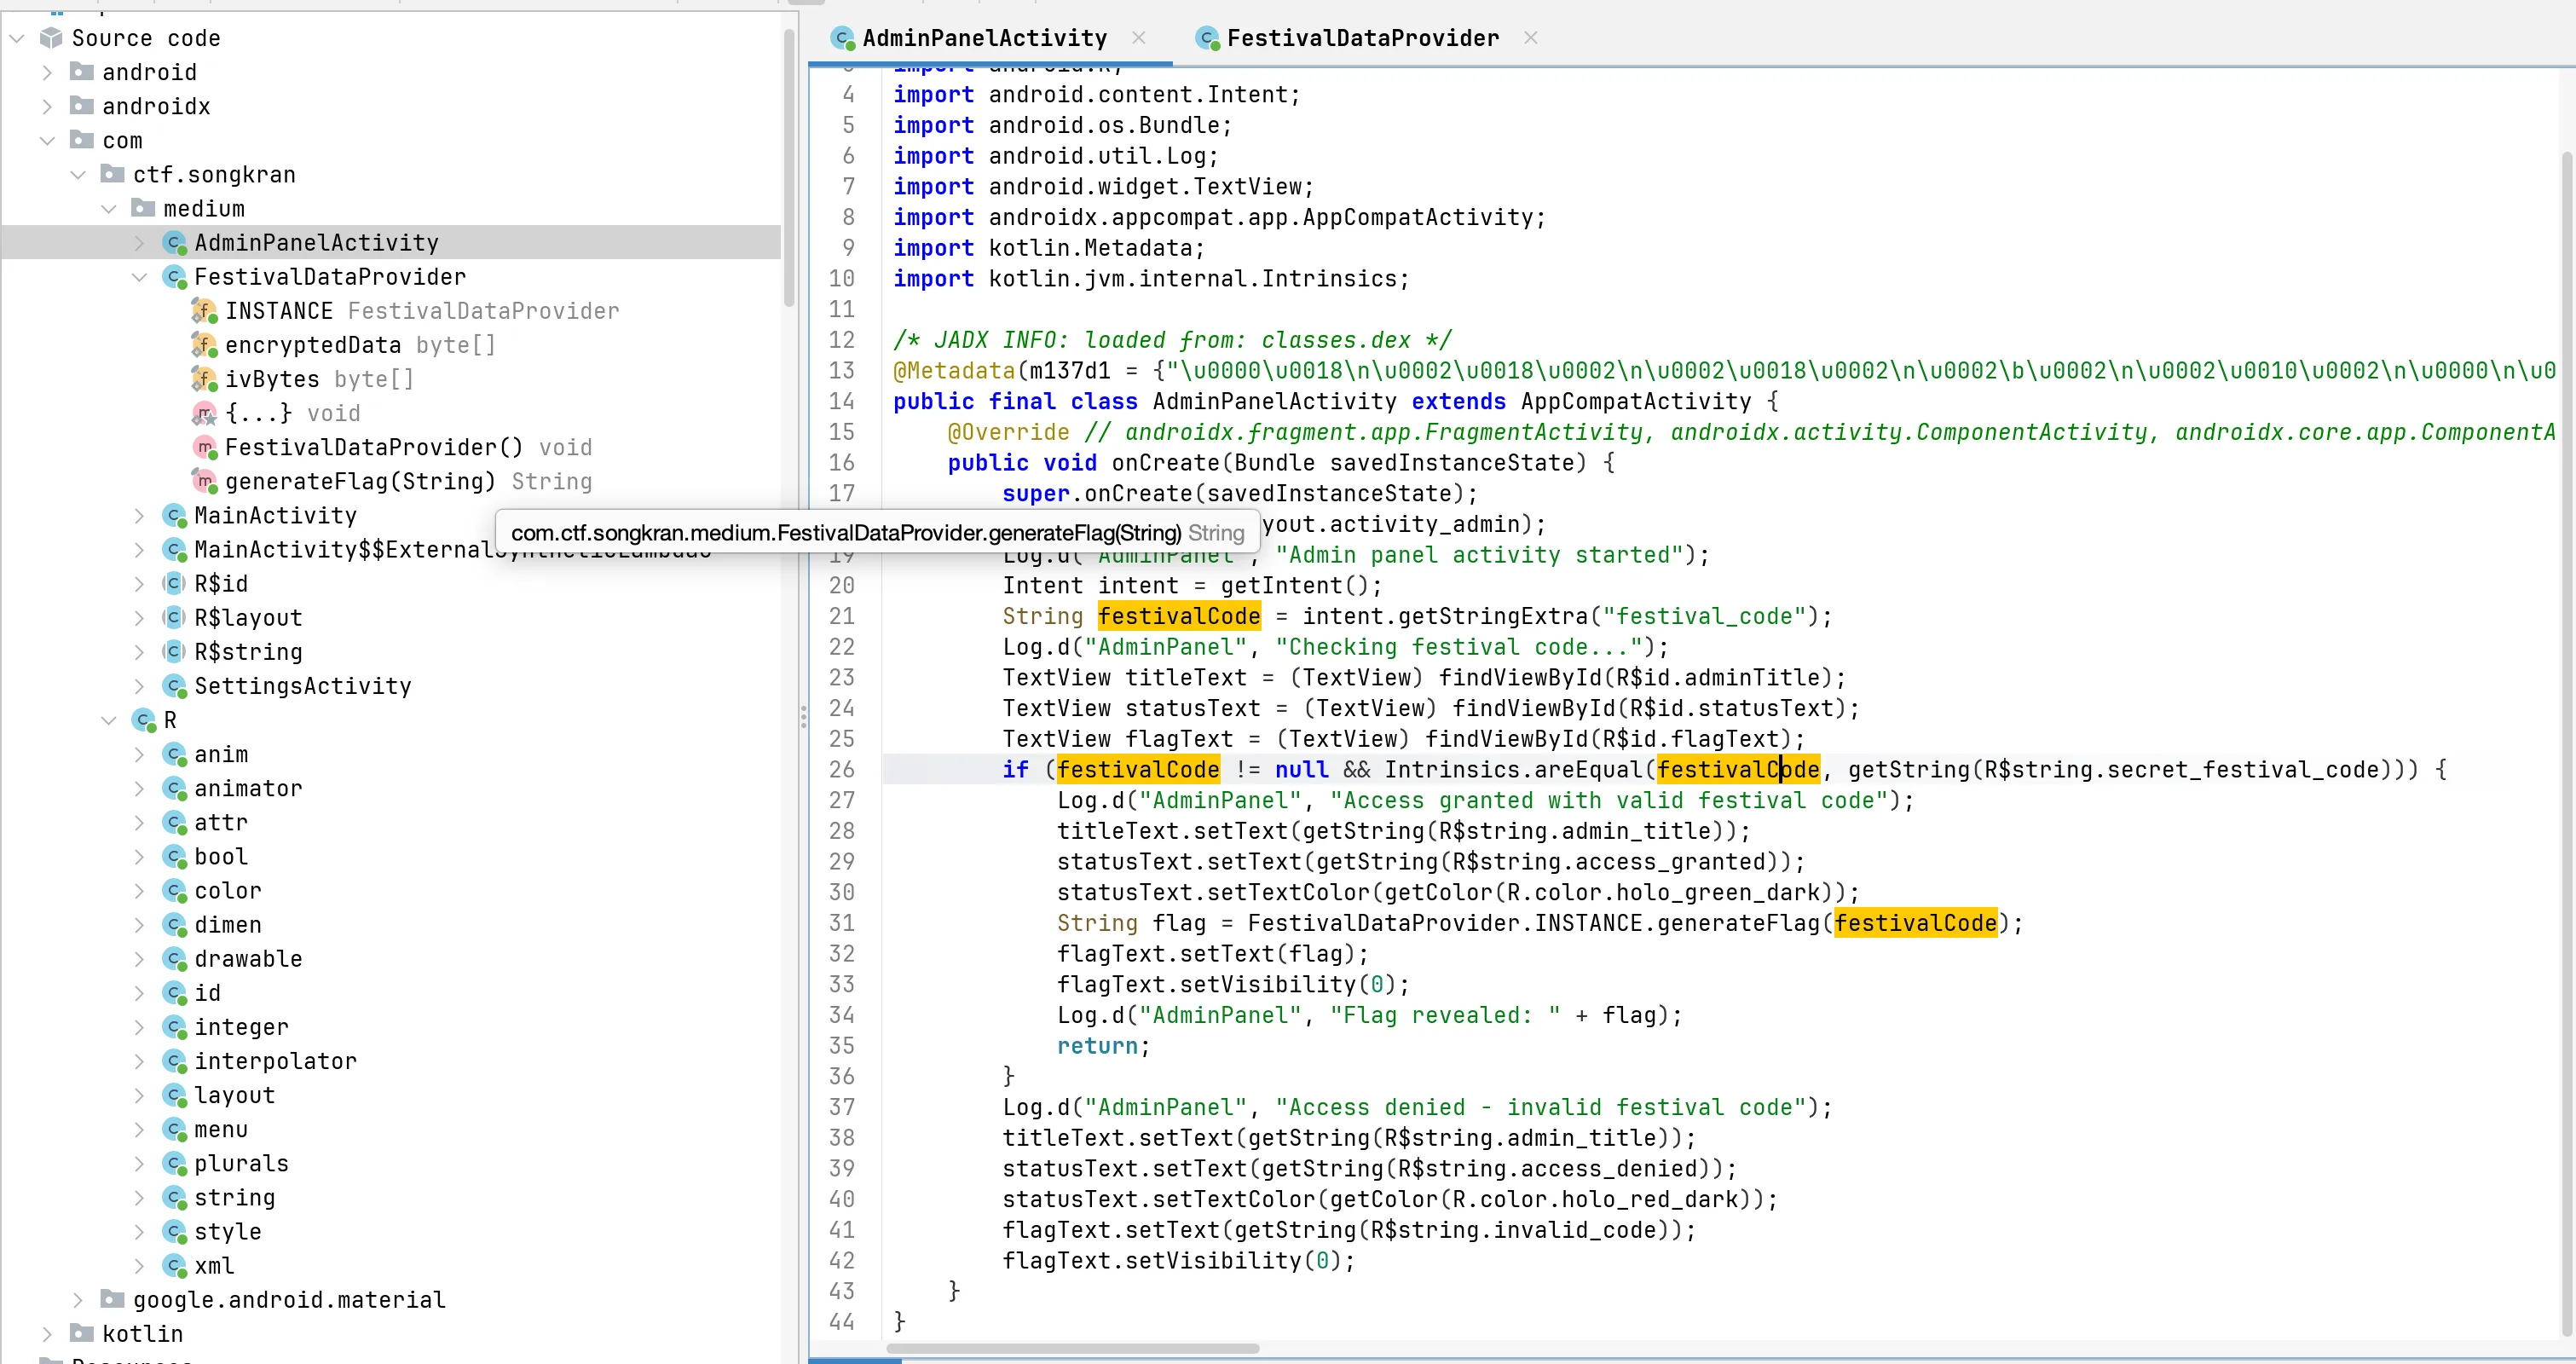Click the R$string class icon
The image size is (2576, 1364).
175,652
